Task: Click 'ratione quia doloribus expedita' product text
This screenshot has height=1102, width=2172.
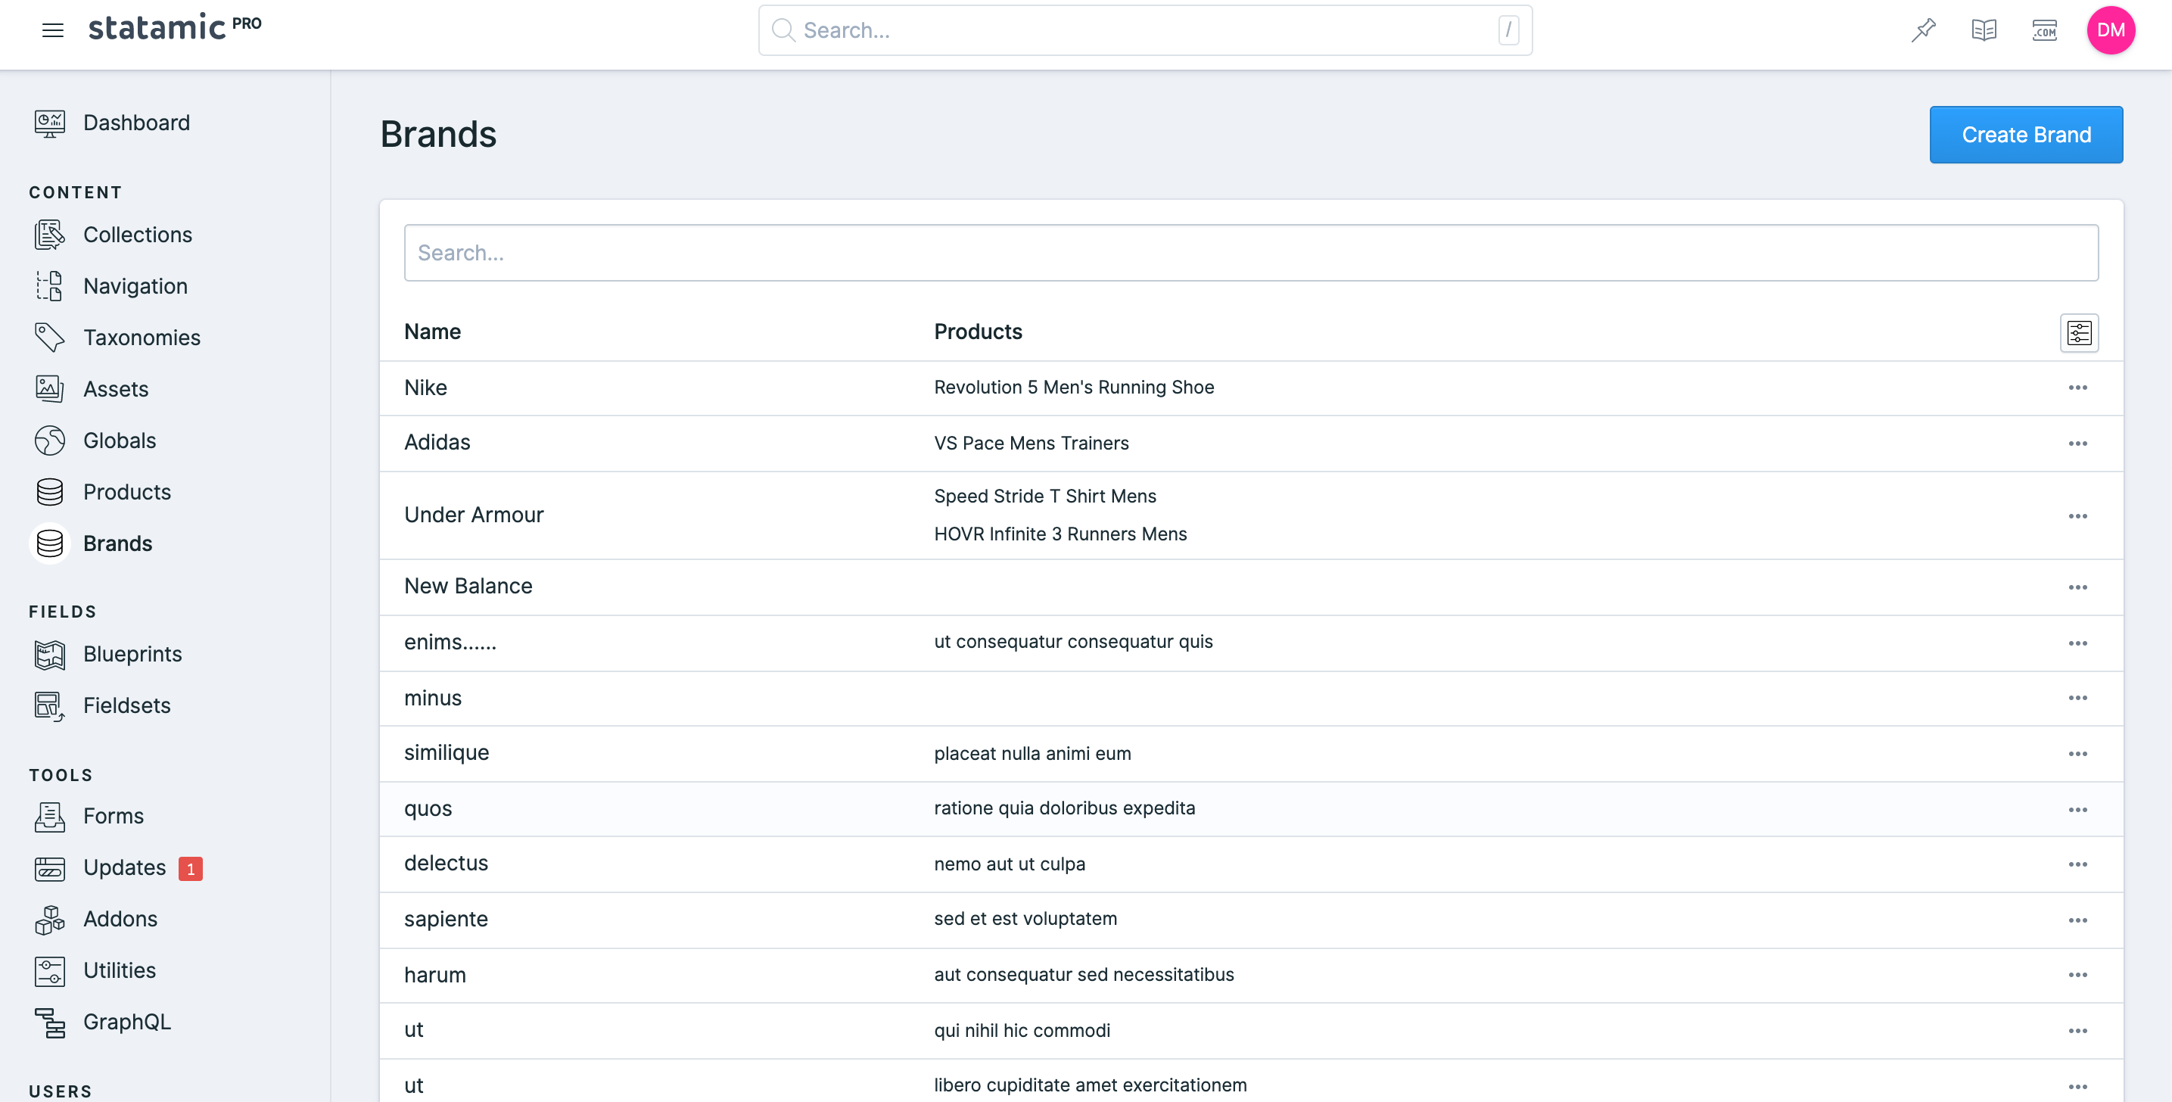Action: click(1064, 808)
